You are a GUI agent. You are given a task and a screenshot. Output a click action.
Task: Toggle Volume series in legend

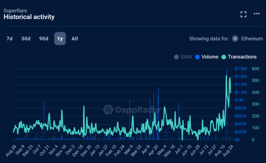pos(210,57)
